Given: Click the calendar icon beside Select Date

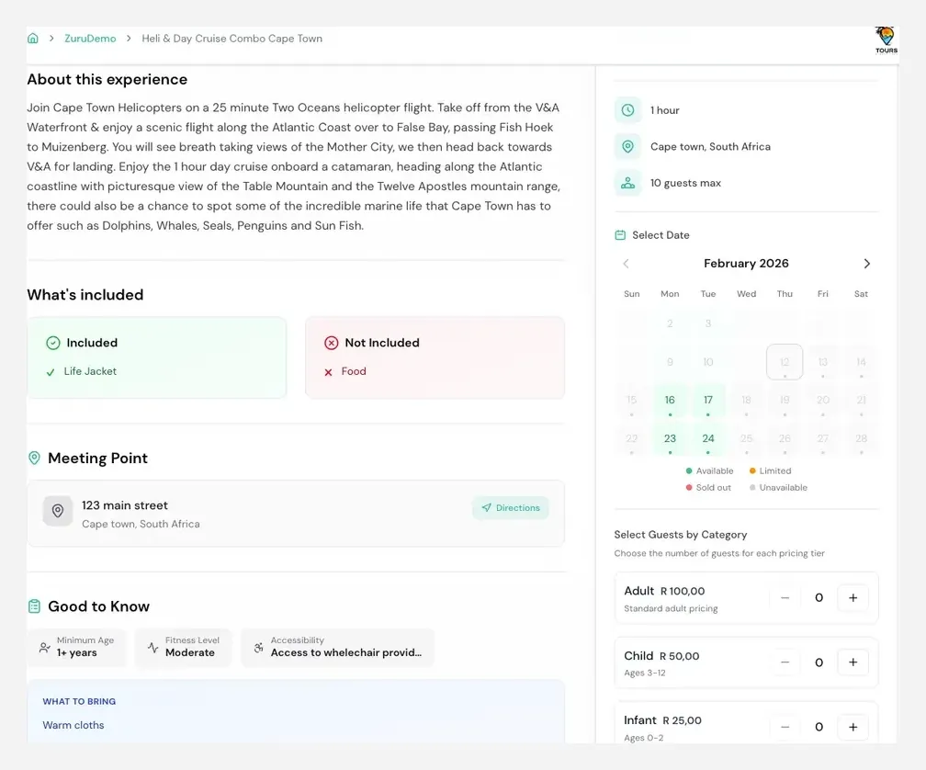Looking at the screenshot, I should coord(620,235).
